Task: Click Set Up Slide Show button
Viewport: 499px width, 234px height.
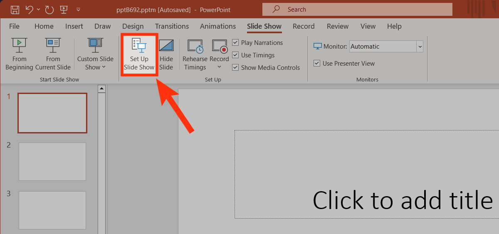Action: (139, 54)
